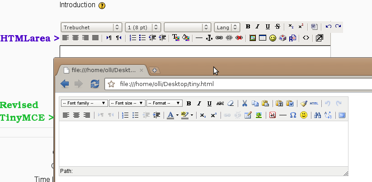Reload the tiny.html page
This screenshot has width=372, height=182.
click(95, 84)
